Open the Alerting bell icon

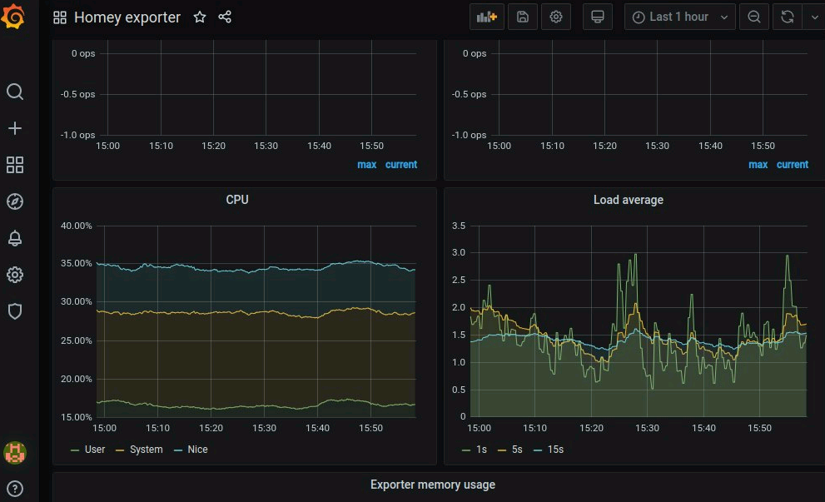pyautogui.click(x=15, y=238)
